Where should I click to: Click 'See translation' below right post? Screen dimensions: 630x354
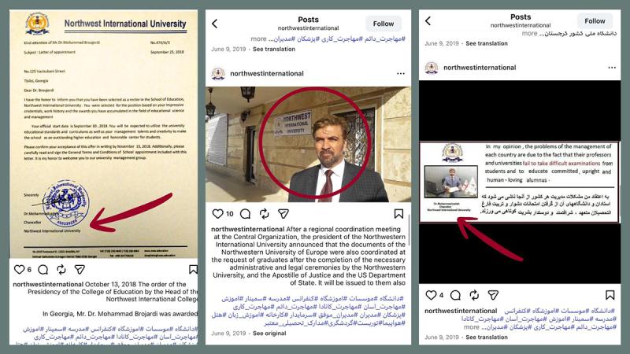point(487,337)
